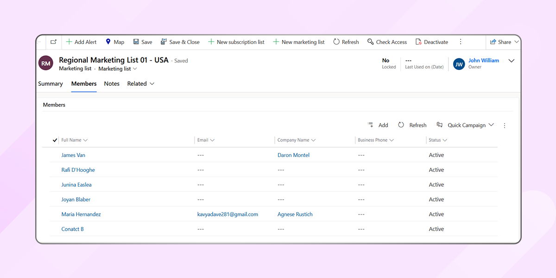Open the Agnese Rustich company link
Viewport: 556px width, 278px height.
tap(295, 215)
